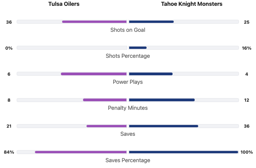Click Tahoe's blue Shots Percentage bar
Image resolution: width=256 pixels, height=168 pixels.
[138, 48]
